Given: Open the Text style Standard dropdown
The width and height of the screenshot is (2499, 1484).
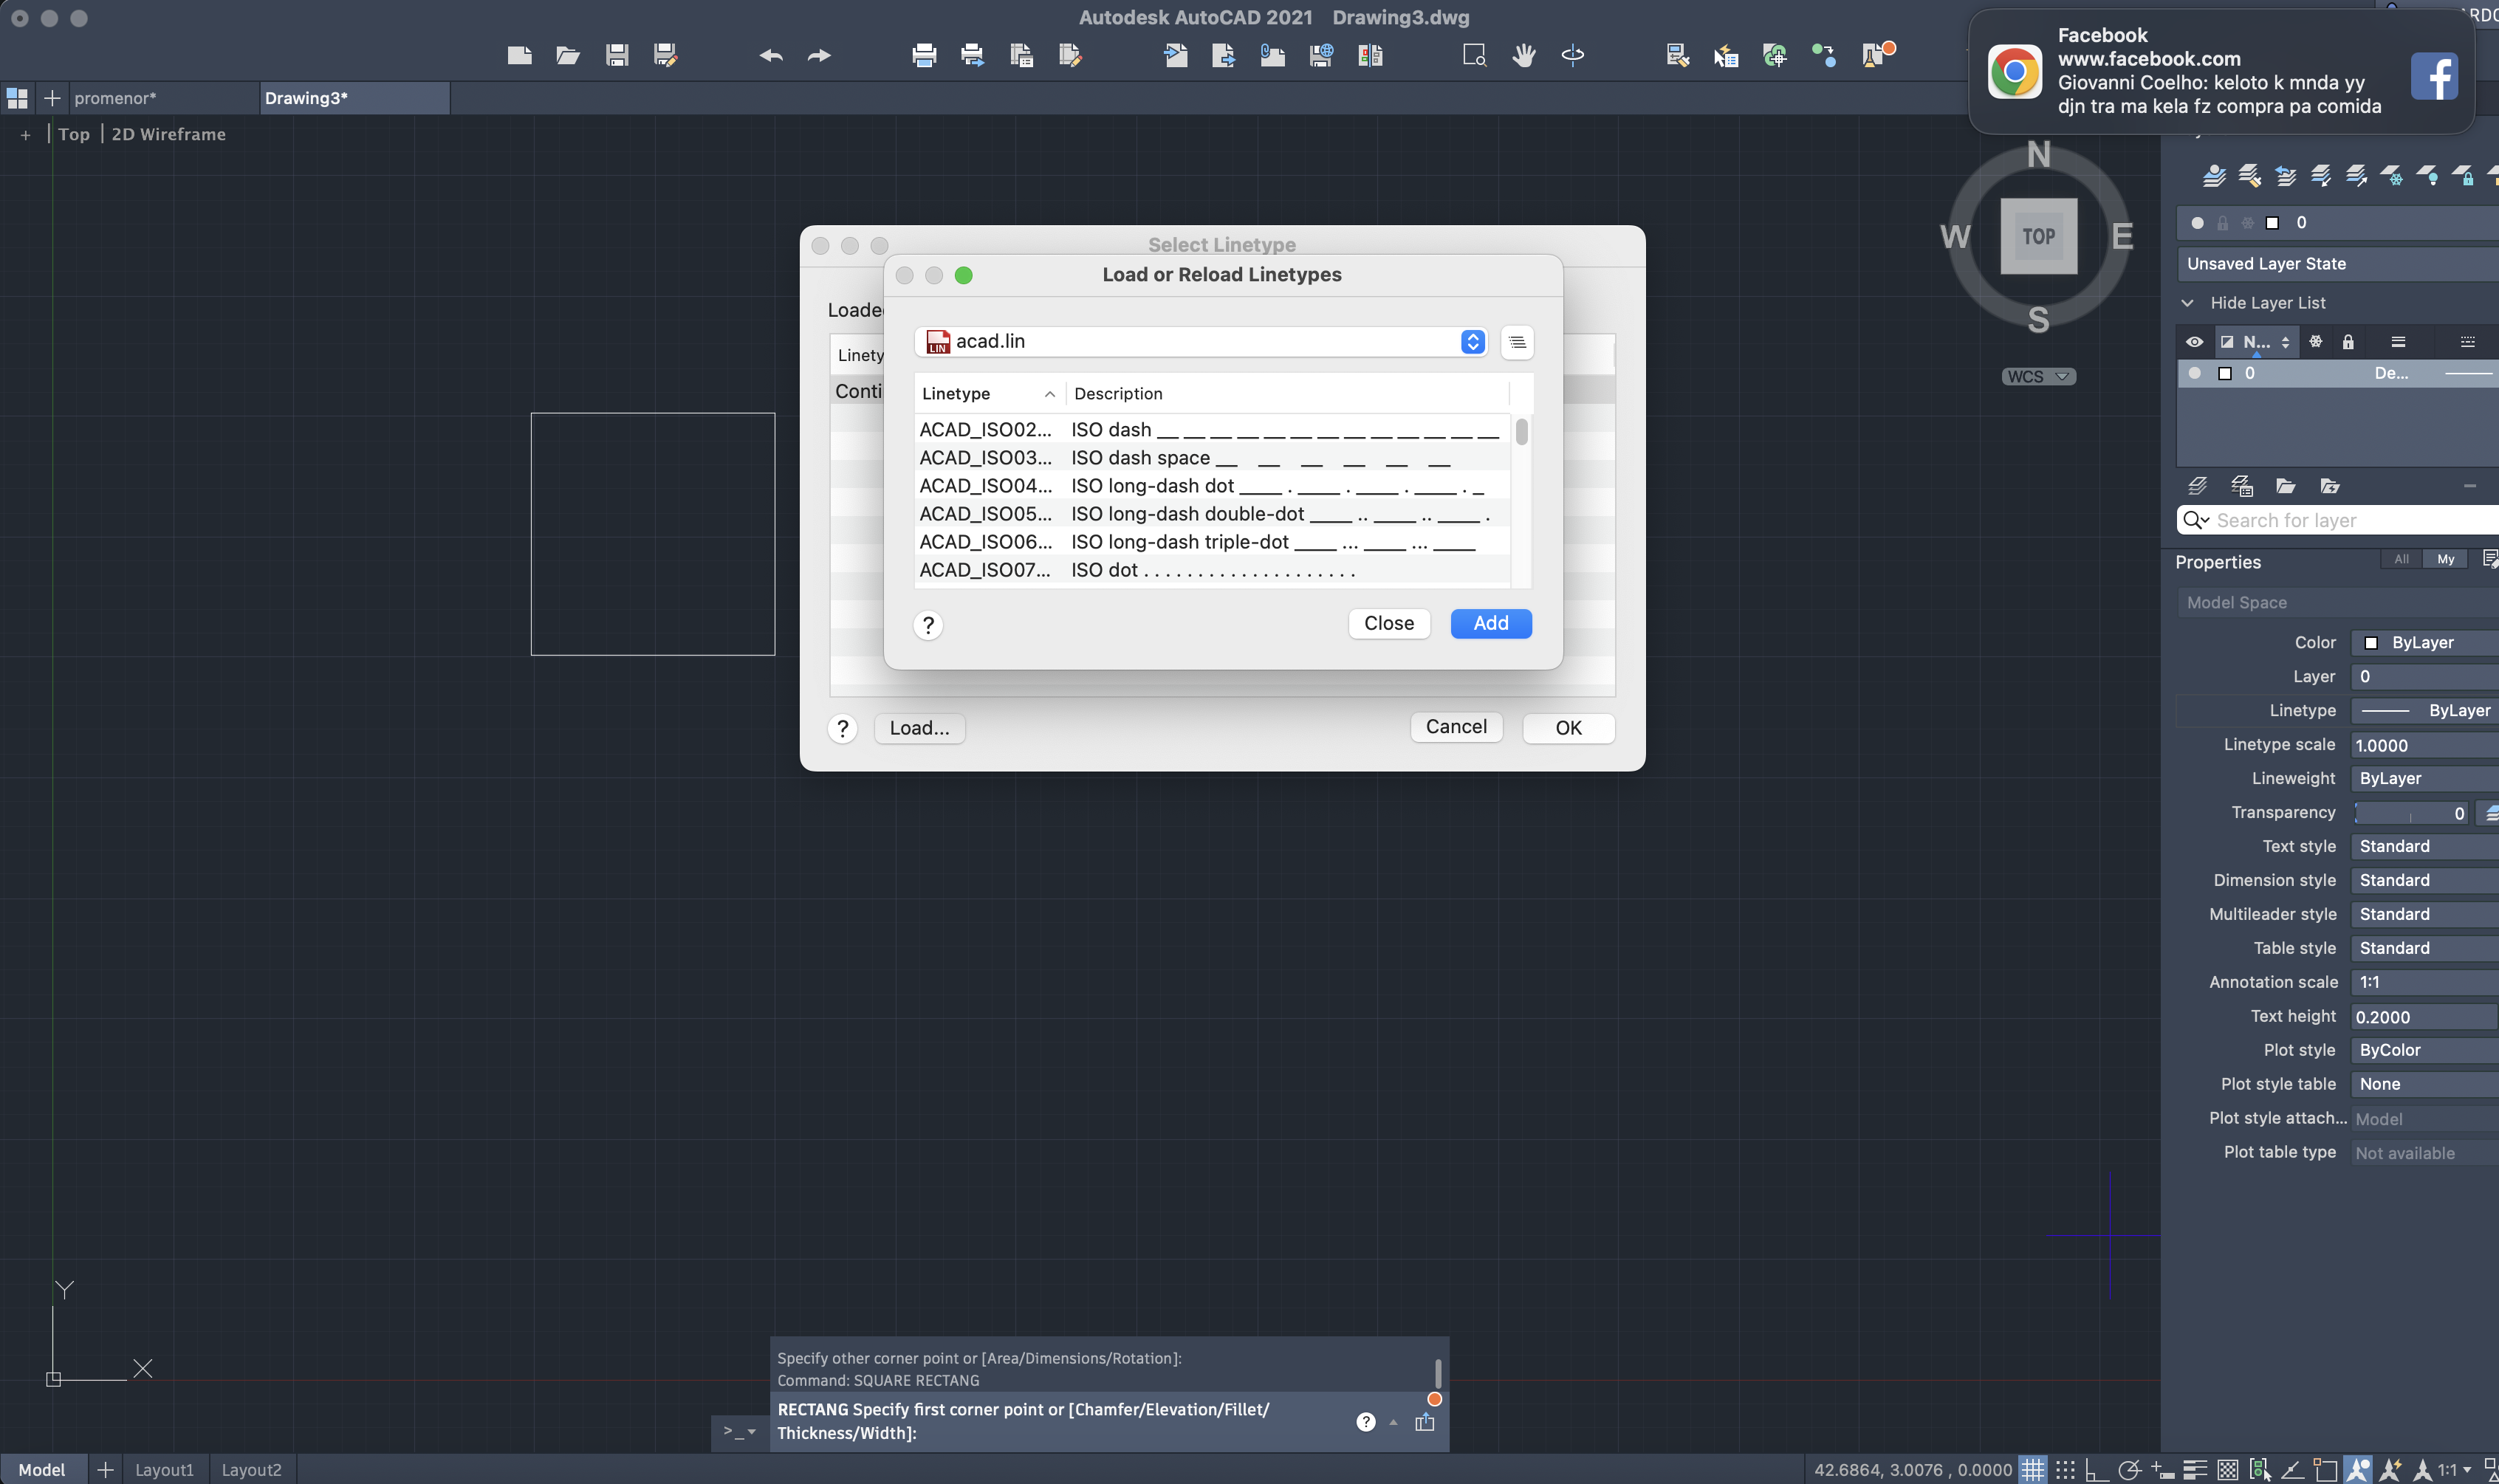Looking at the screenshot, I should pyautogui.click(x=2425, y=846).
